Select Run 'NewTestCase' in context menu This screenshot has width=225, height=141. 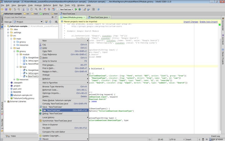[64, 110]
